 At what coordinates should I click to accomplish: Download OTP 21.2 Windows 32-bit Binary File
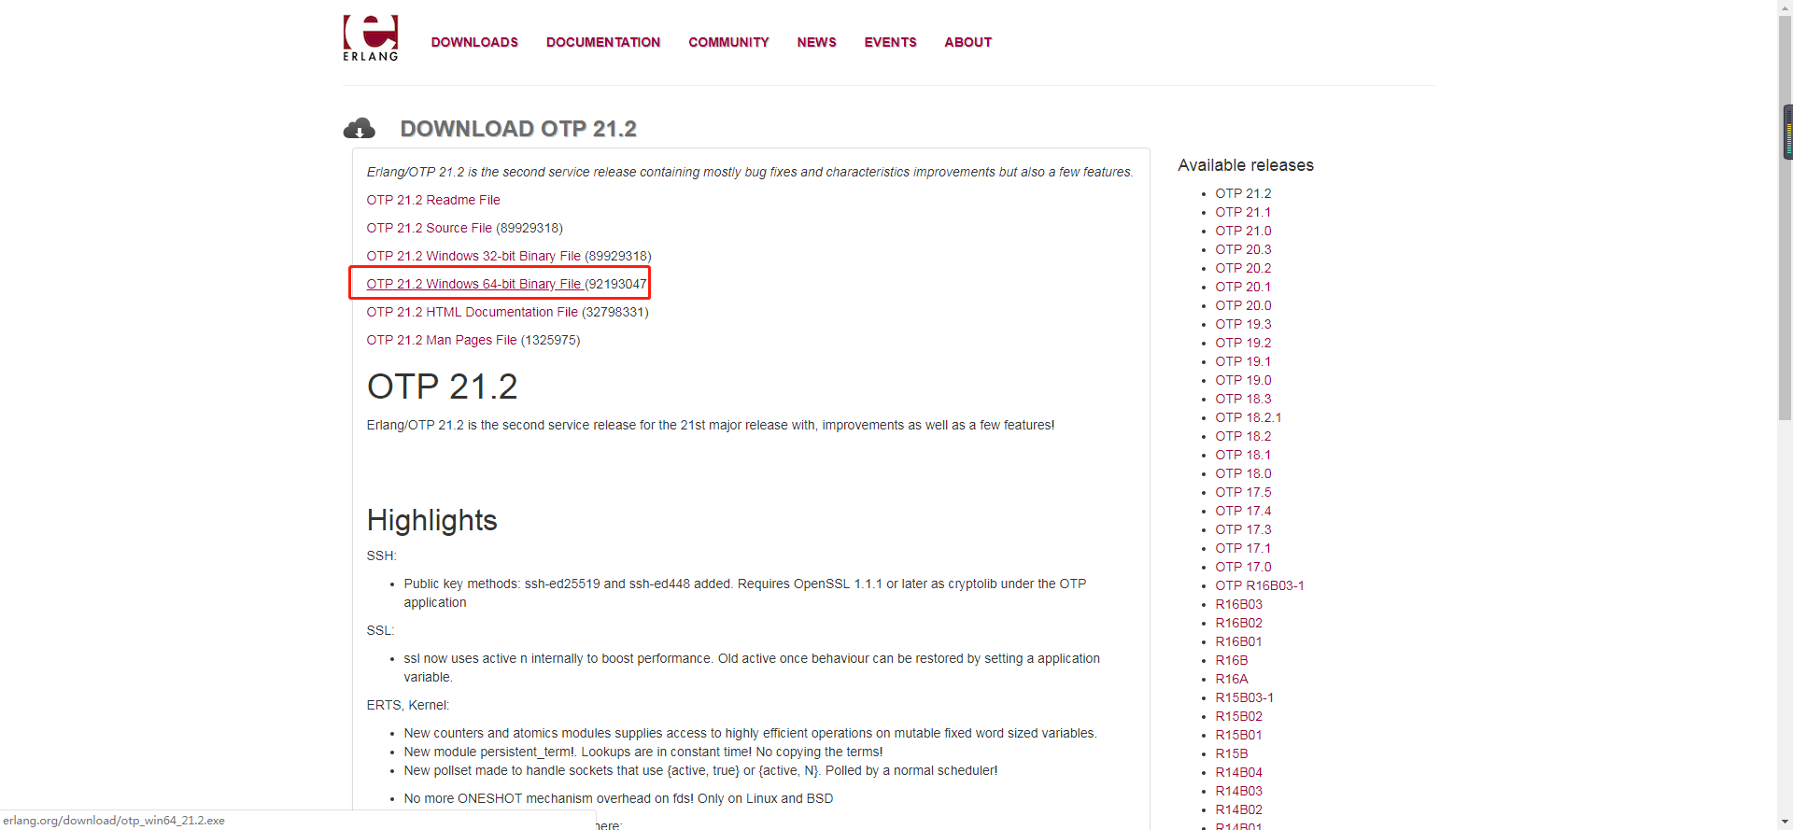tap(473, 256)
